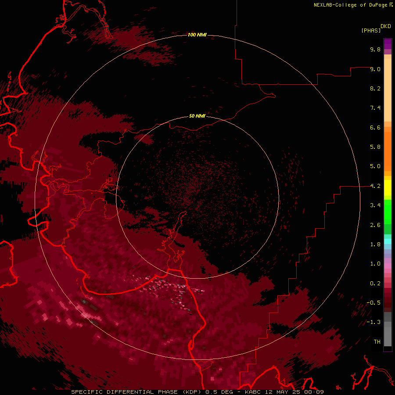The width and height of the screenshot is (395, 395).
Task: Click the -0.5 scale value
Action: tap(373, 303)
